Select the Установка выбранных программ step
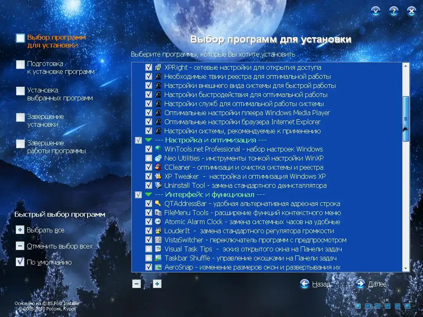The height and width of the screenshot is (317, 423). [x=54, y=94]
